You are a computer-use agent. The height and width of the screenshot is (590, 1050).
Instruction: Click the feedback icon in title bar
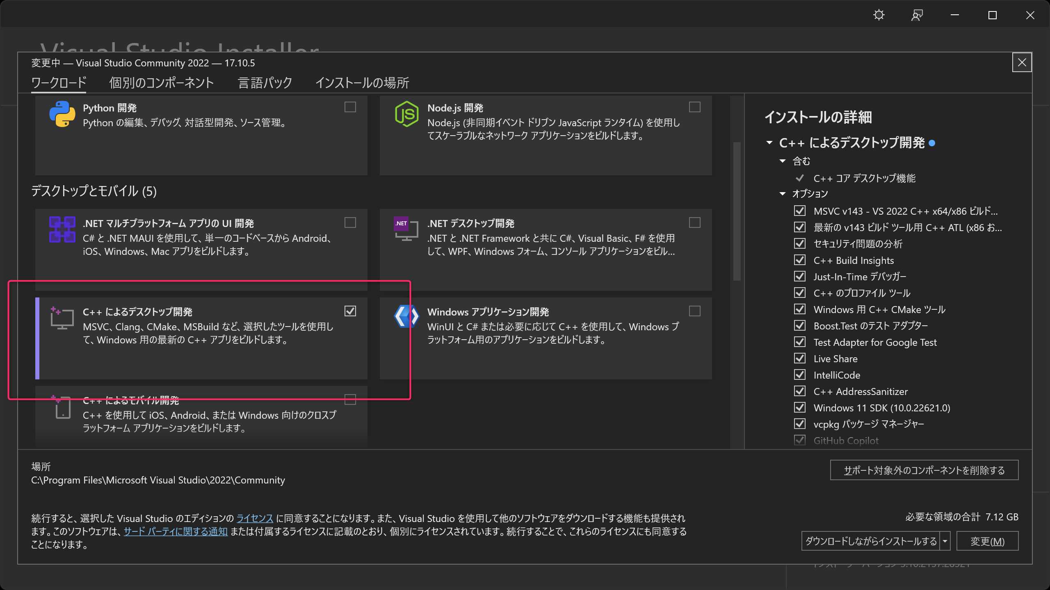[x=916, y=15]
